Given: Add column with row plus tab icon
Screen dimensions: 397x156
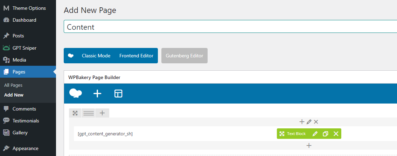Looking at the screenshot, I should tap(102, 113).
